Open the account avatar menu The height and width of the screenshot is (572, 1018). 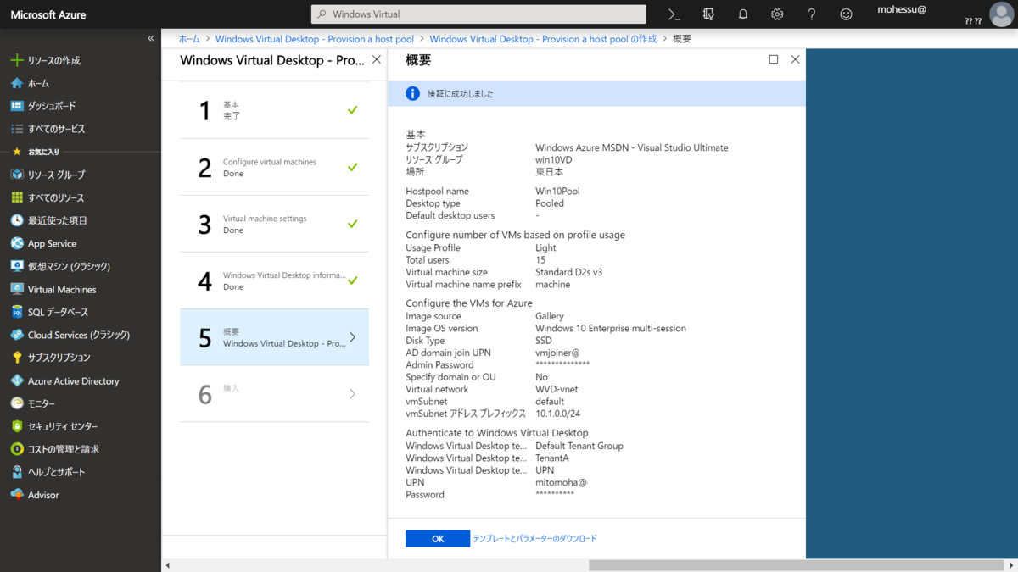1001,14
